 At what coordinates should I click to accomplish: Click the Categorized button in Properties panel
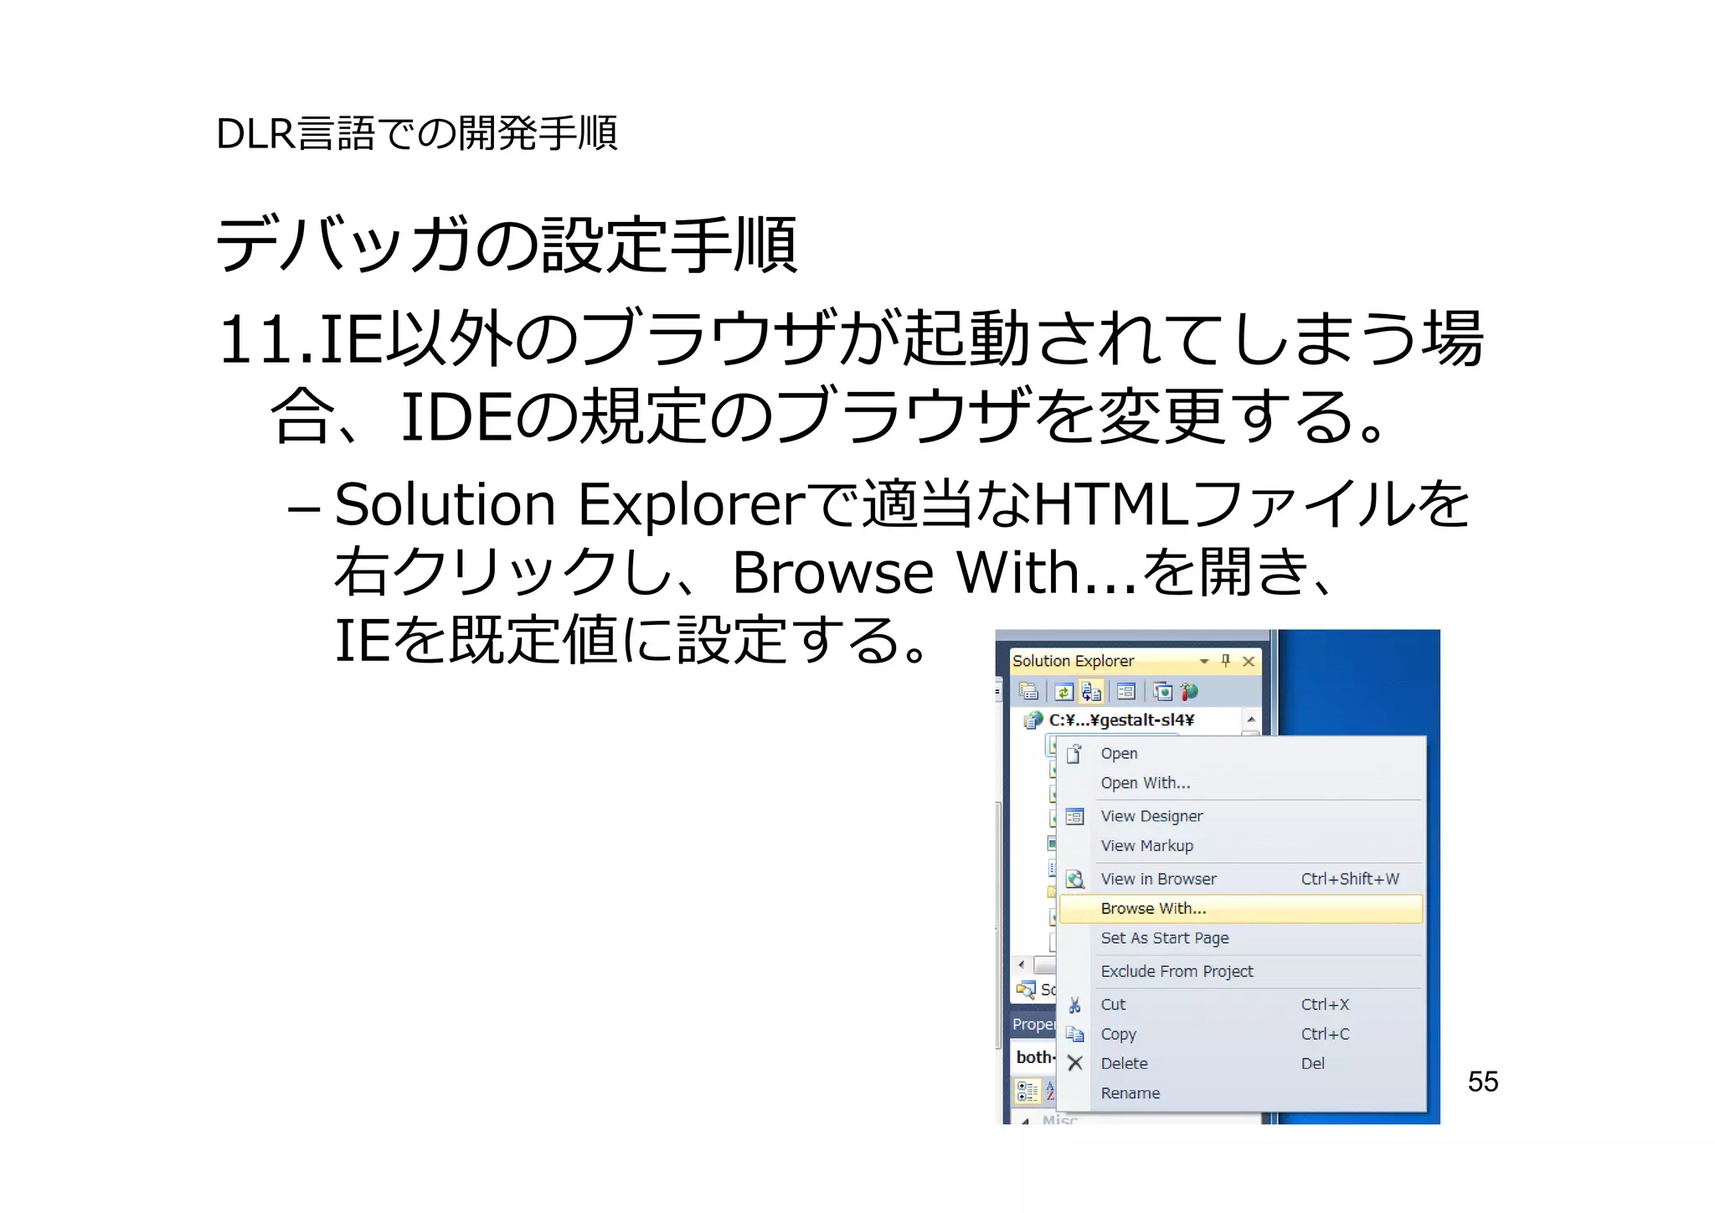click(1027, 1090)
